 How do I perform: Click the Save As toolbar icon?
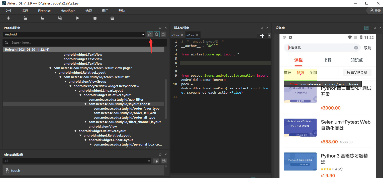(x=60, y=18)
